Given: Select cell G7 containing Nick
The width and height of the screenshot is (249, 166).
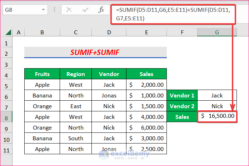Looking at the screenshot, I should click(217, 106).
